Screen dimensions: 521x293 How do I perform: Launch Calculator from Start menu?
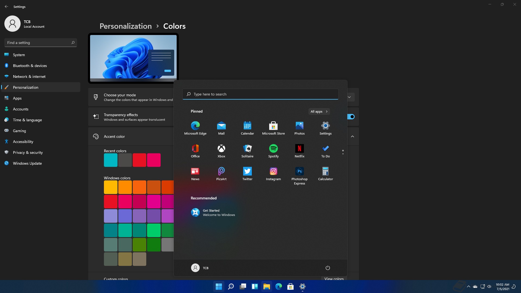pos(326,174)
